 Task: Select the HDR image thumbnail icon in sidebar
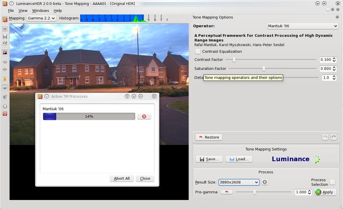[x=5, y=52]
